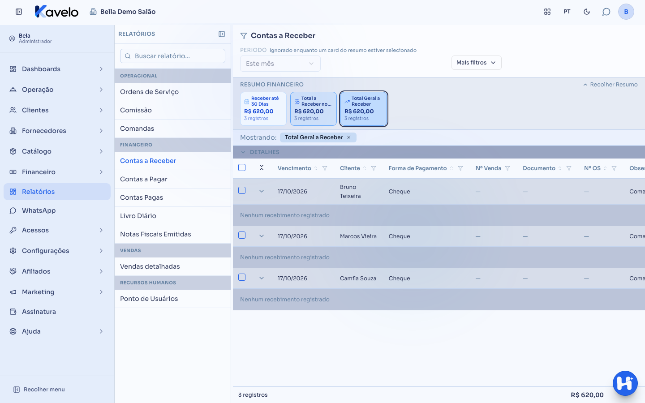Select the Total a Receber no... card

tap(314, 109)
